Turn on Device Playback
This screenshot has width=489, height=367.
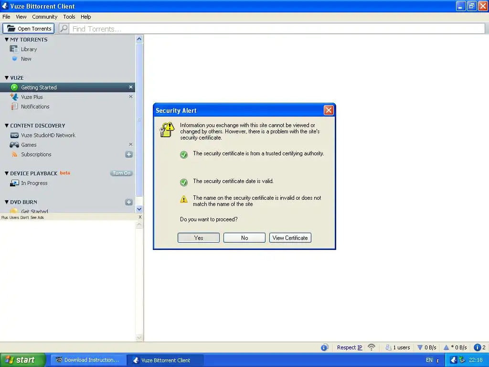[x=121, y=173]
